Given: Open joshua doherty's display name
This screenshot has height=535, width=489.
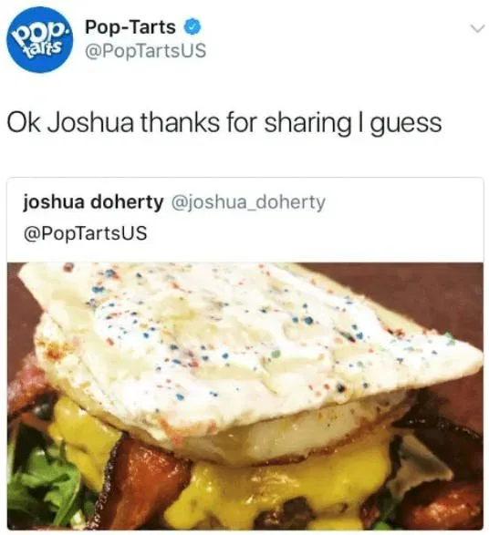Looking at the screenshot, I should click(93, 201).
